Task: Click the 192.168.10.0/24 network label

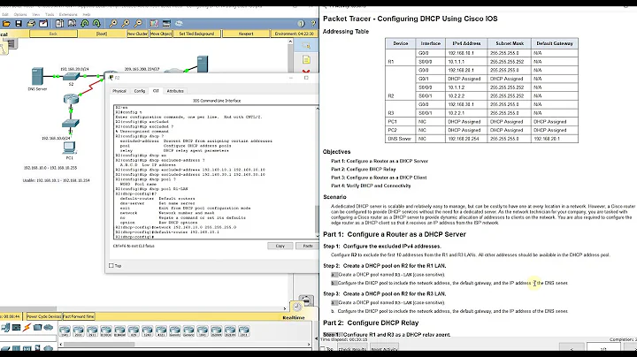Action: point(56,139)
